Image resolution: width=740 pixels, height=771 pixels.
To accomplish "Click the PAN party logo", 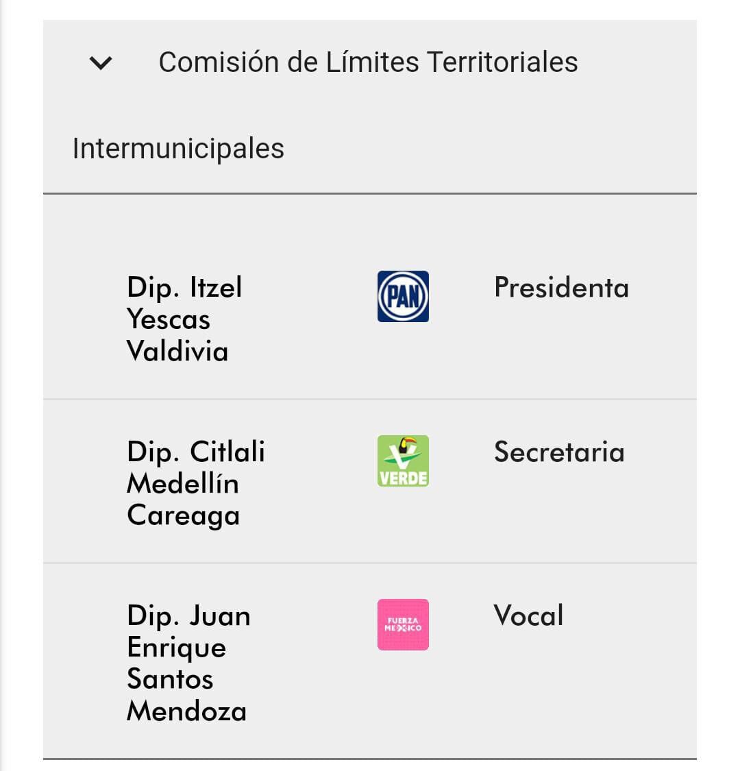I will (403, 297).
